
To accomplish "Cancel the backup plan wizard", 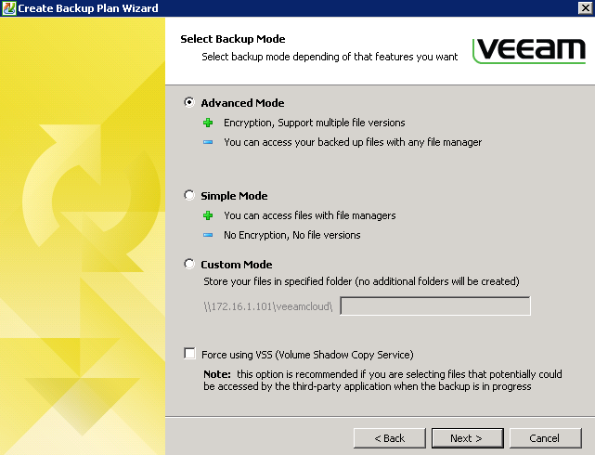I will [x=544, y=437].
